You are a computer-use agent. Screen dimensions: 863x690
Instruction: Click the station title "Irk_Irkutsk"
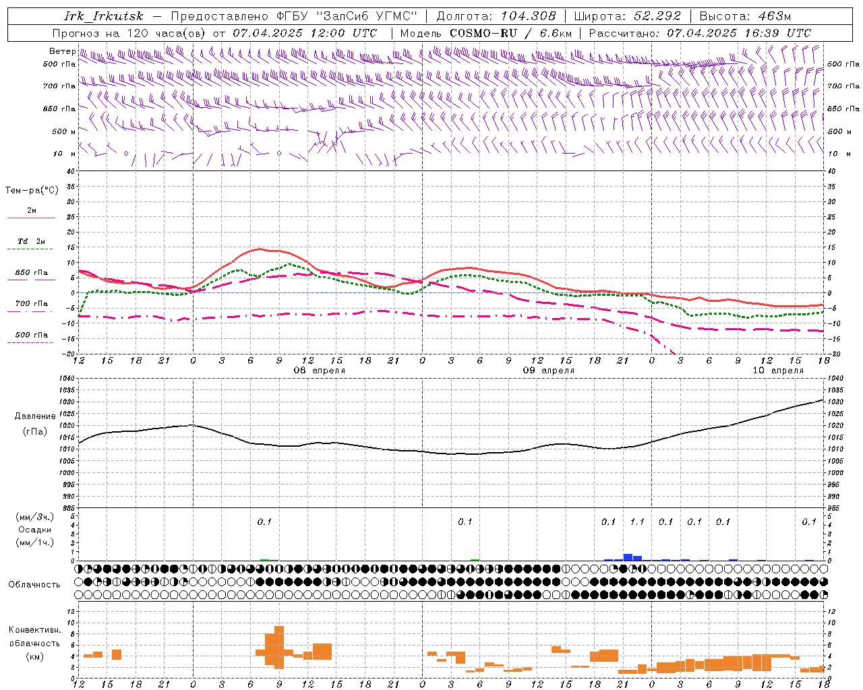[104, 16]
